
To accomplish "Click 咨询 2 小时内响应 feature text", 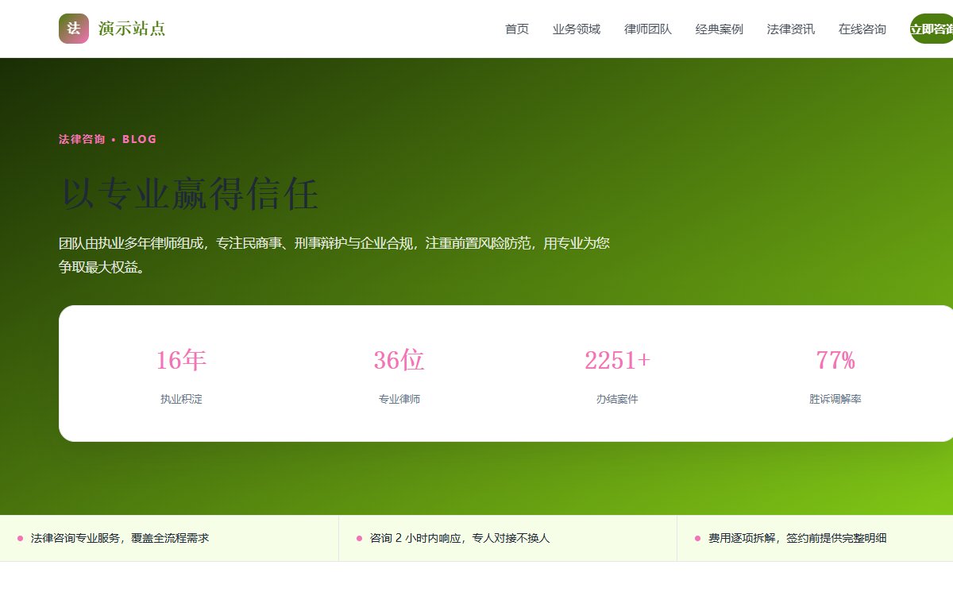I will pyautogui.click(x=460, y=538).
